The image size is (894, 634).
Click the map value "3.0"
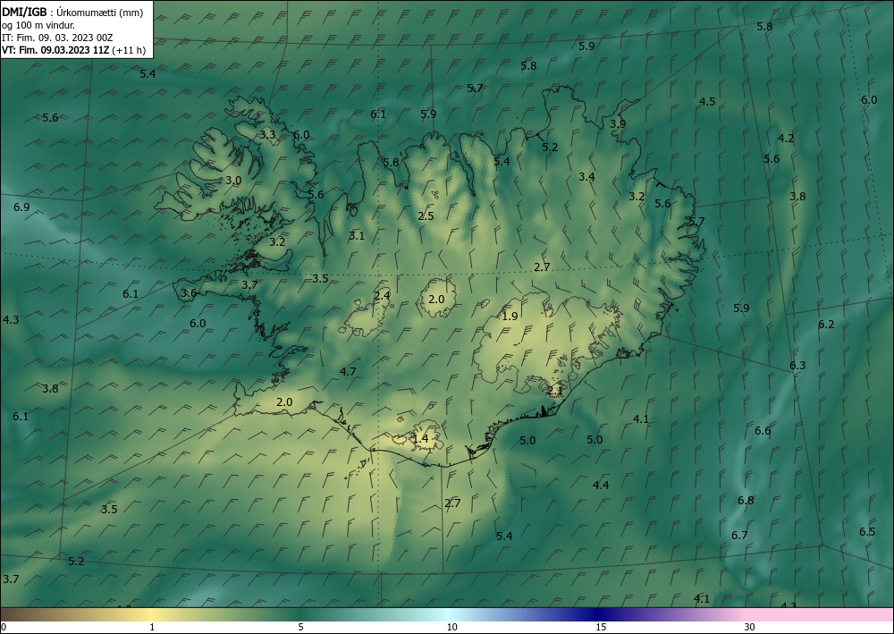click(233, 180)
